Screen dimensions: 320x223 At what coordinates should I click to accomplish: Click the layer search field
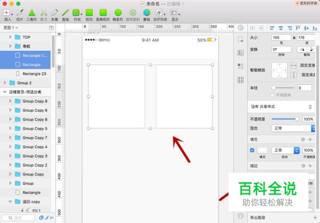pos(18,218)
